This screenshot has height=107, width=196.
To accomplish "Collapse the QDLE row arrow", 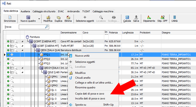I will [x=22, y=72].
